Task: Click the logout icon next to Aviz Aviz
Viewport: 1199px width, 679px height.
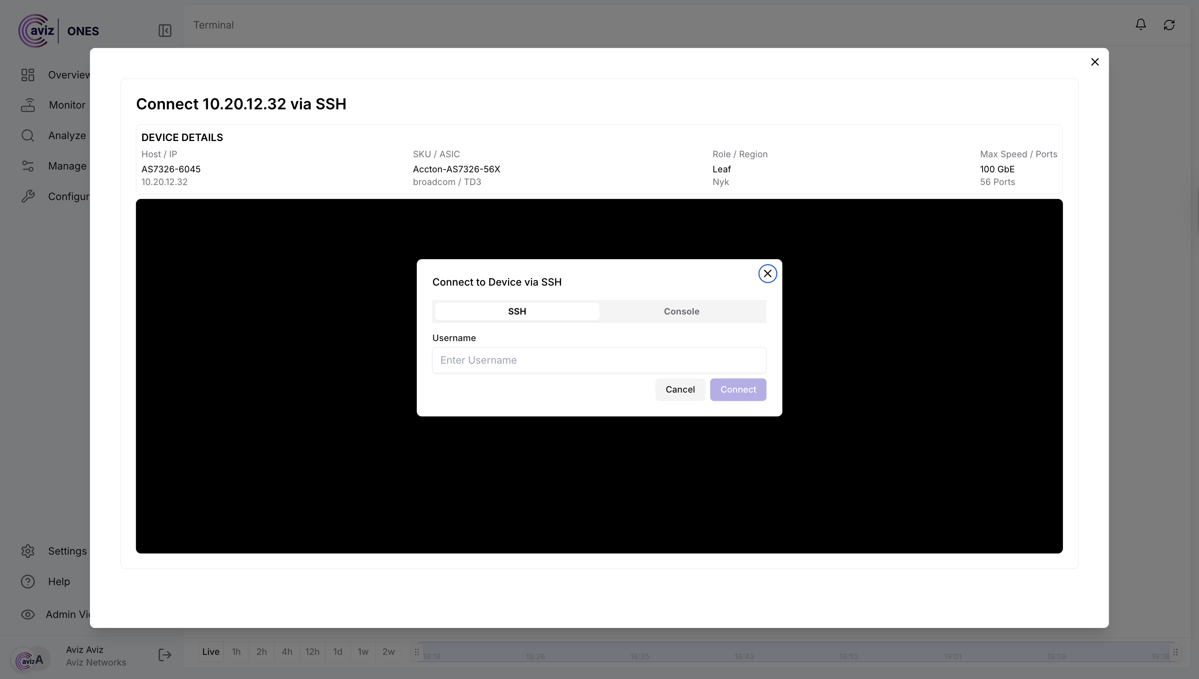Action: [165, 655]
